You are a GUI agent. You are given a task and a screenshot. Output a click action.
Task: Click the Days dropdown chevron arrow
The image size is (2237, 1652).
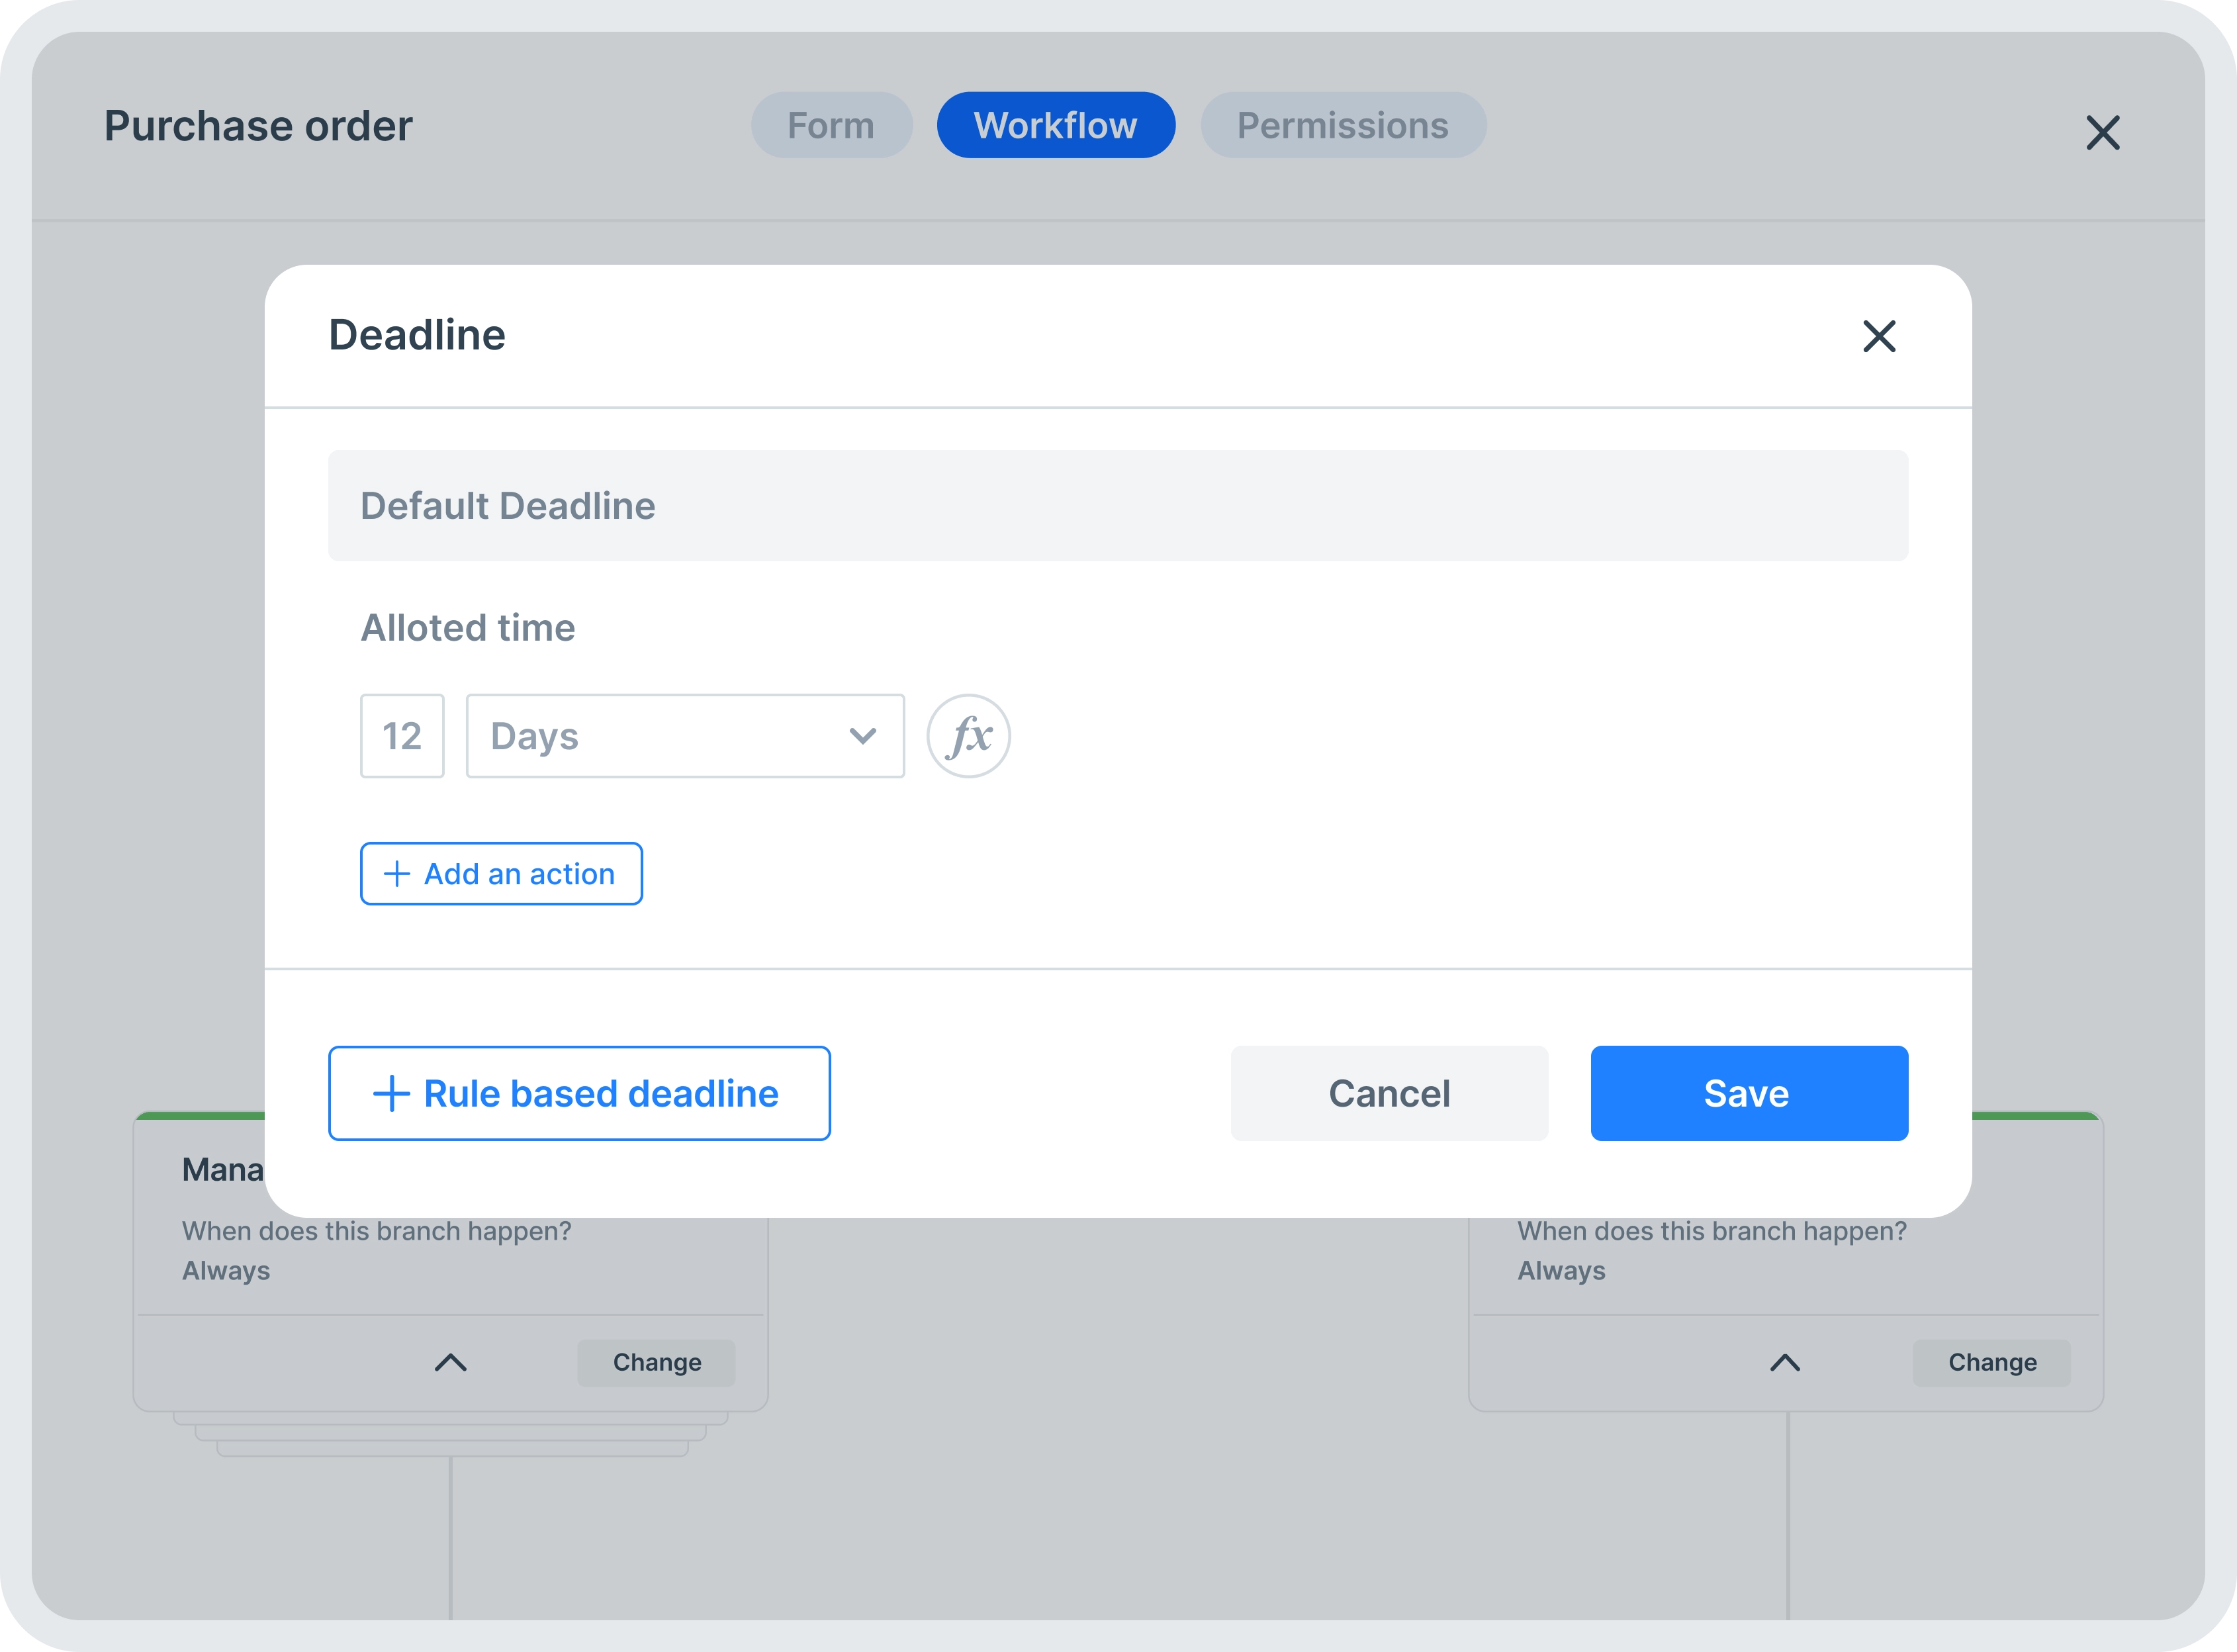tap(862, 733)
